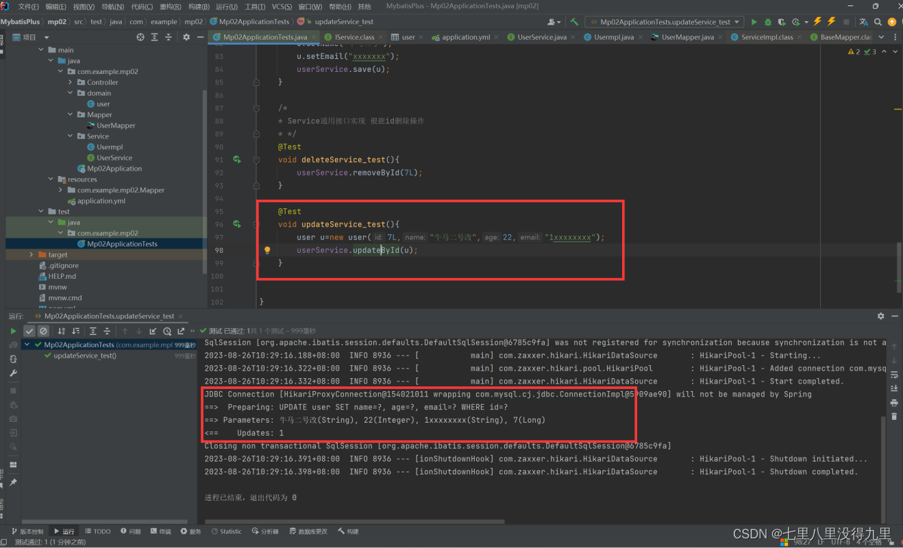Open the 数据库更改 tool window
The width and height of the screenshot is (903, 548).
point(308,531)
